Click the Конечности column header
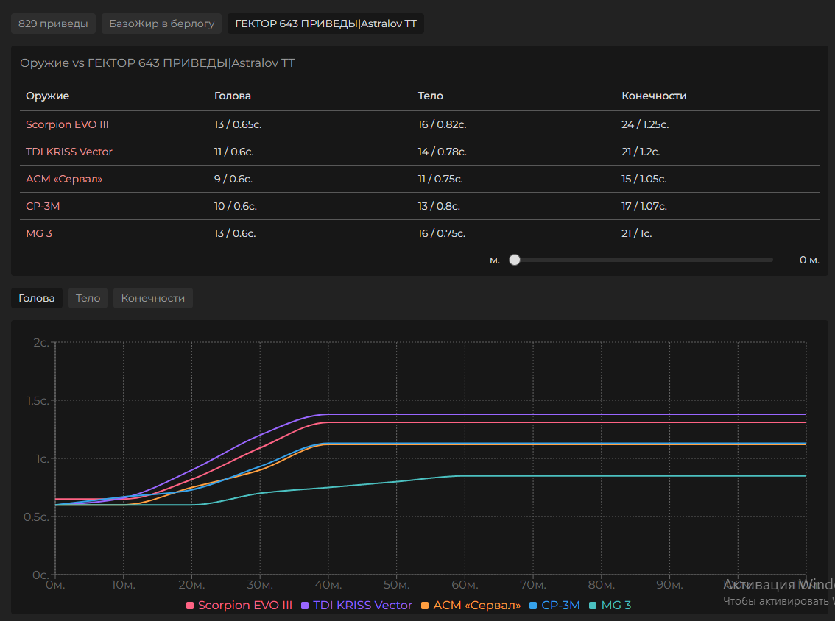The image size is (835, 621). point(654,96)
